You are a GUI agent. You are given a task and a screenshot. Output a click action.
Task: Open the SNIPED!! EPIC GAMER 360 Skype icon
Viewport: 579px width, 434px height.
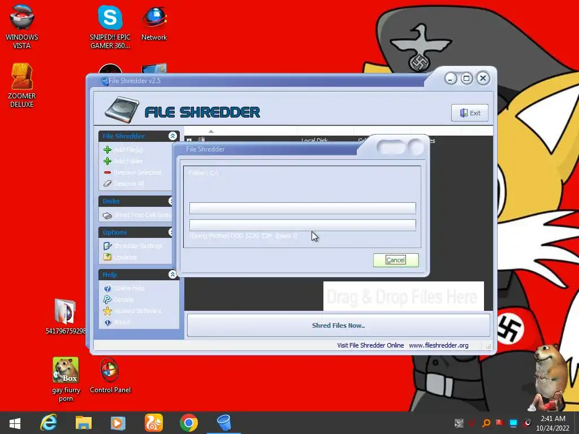pos(110,27)
